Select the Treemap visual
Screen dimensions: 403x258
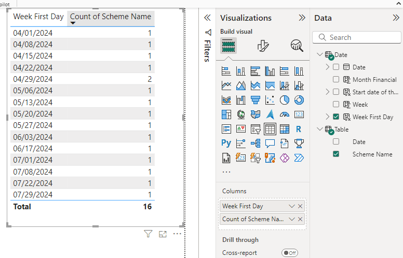click(x=226, y=114)
